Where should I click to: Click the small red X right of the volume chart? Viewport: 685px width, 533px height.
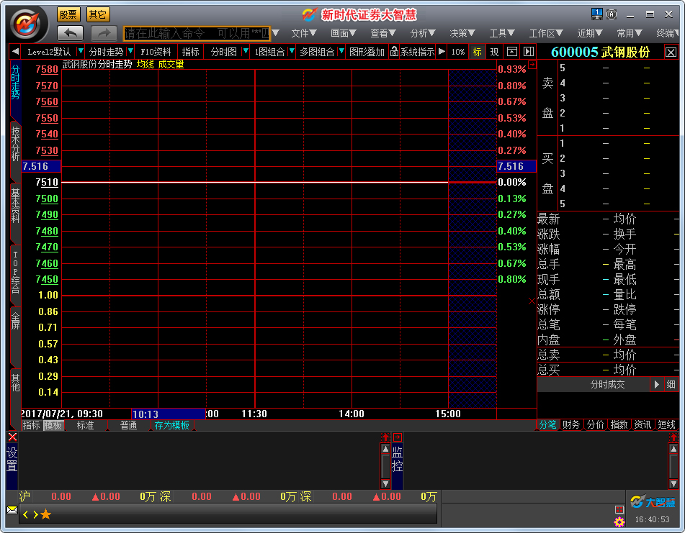532,301
